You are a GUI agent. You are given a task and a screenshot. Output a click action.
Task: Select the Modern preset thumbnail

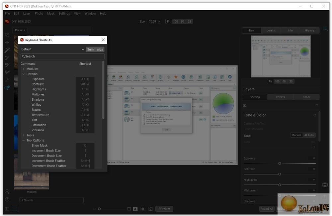[32, 180]
